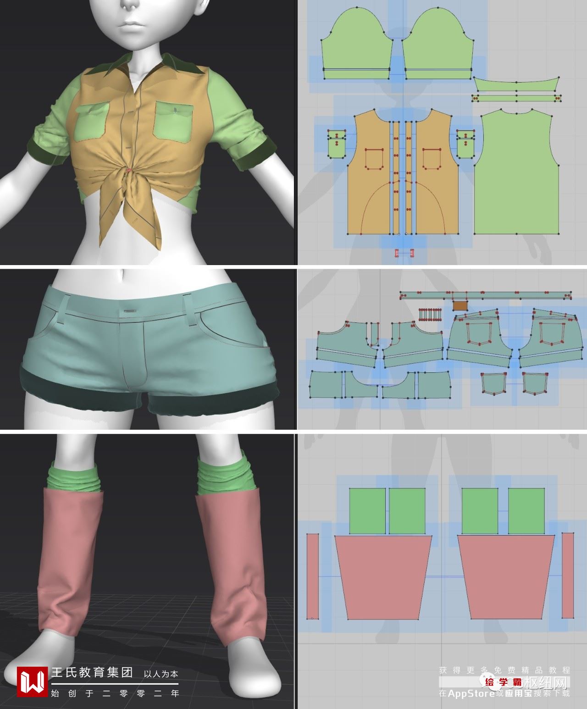Pick the right orange button placket strip
The image size is (587, 709).
pyautogui.click(x=410, y=178)
